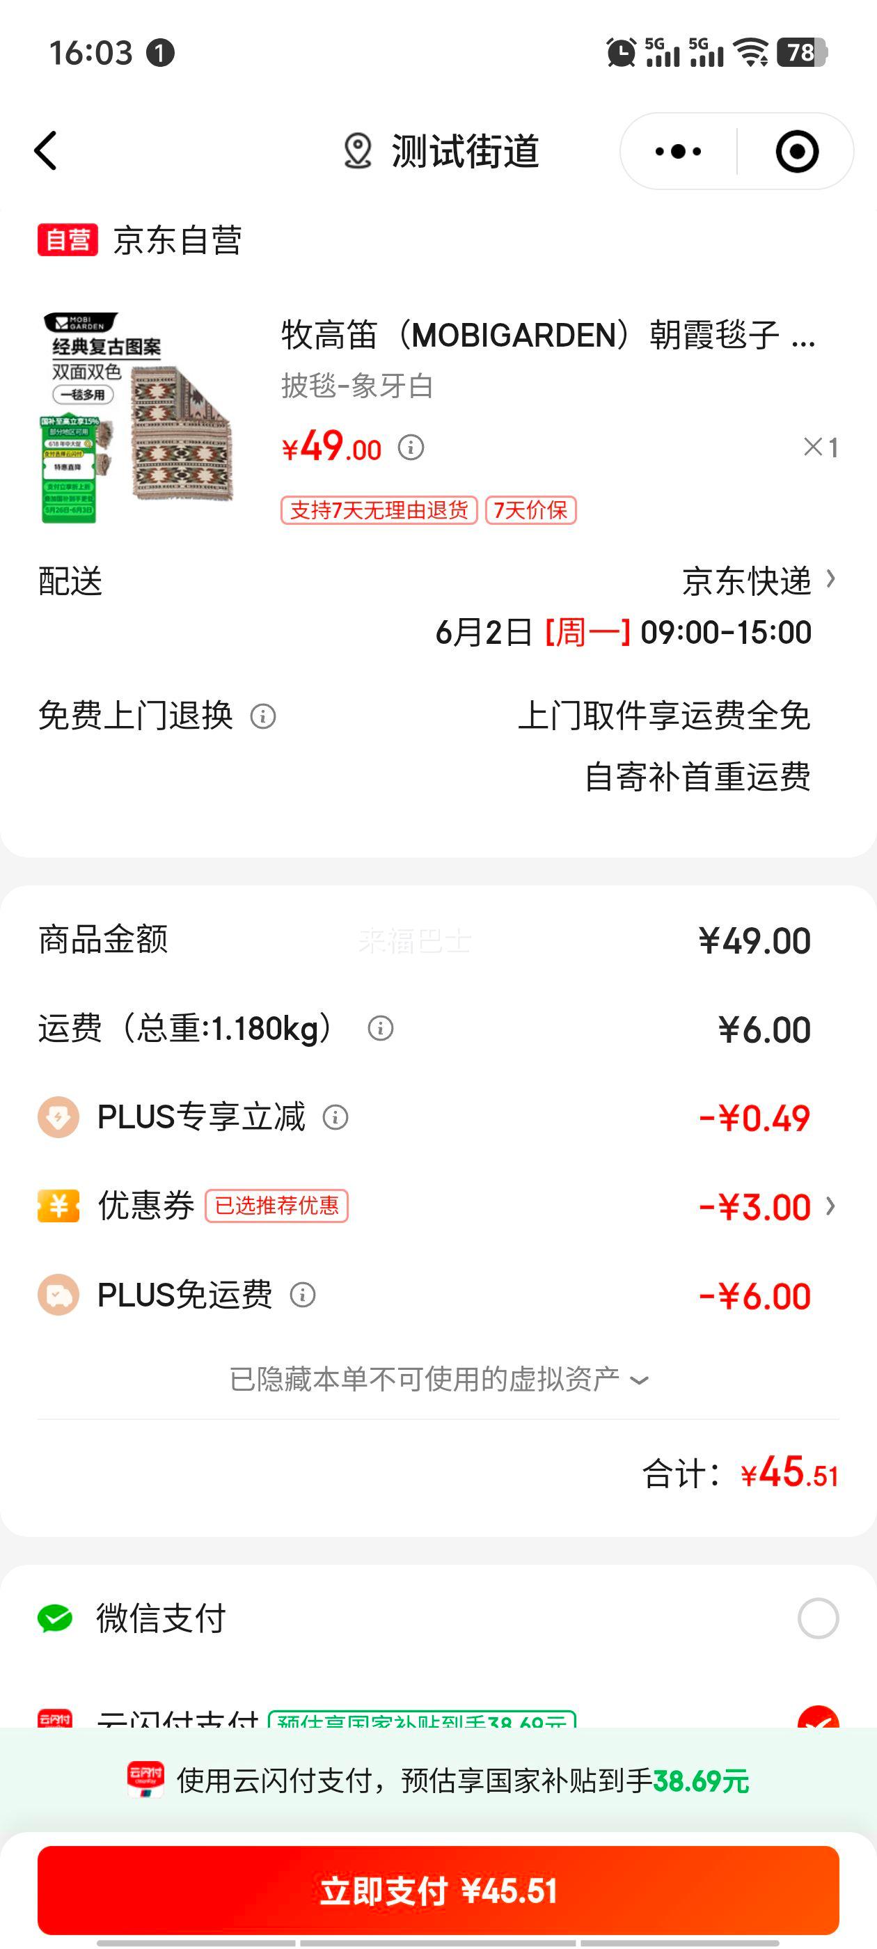Open price info icon next to ¥49.00
This screenshot has width=877, height=1949.
(x=411, y=447)
